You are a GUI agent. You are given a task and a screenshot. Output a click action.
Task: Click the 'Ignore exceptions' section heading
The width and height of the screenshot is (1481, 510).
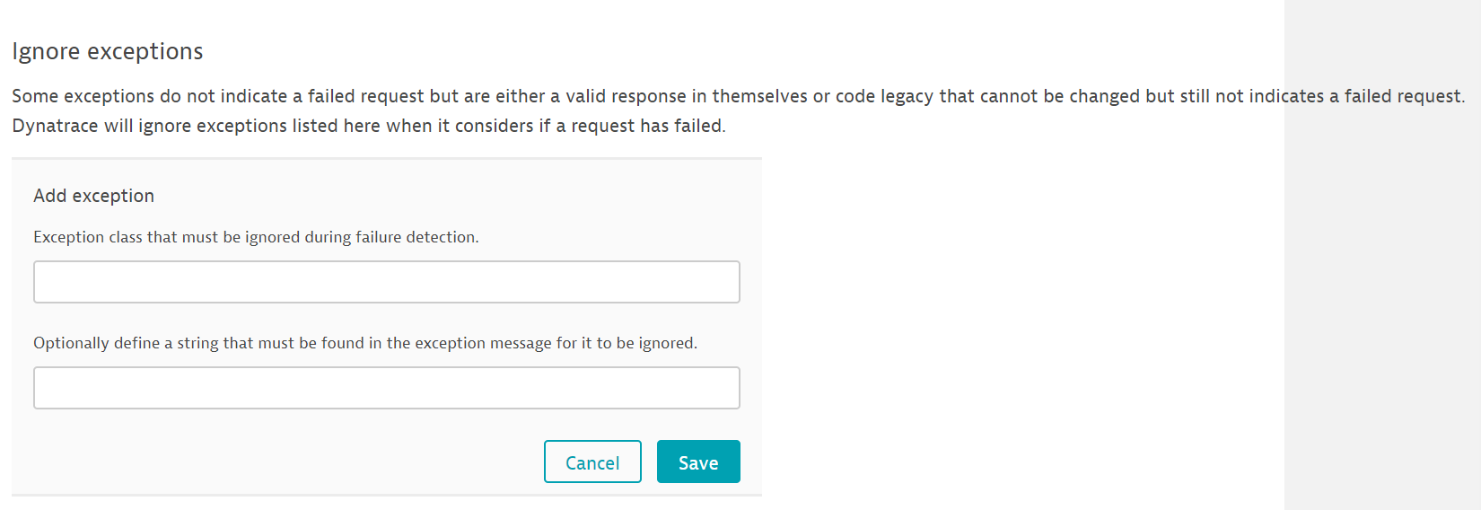tap(108, 52)
